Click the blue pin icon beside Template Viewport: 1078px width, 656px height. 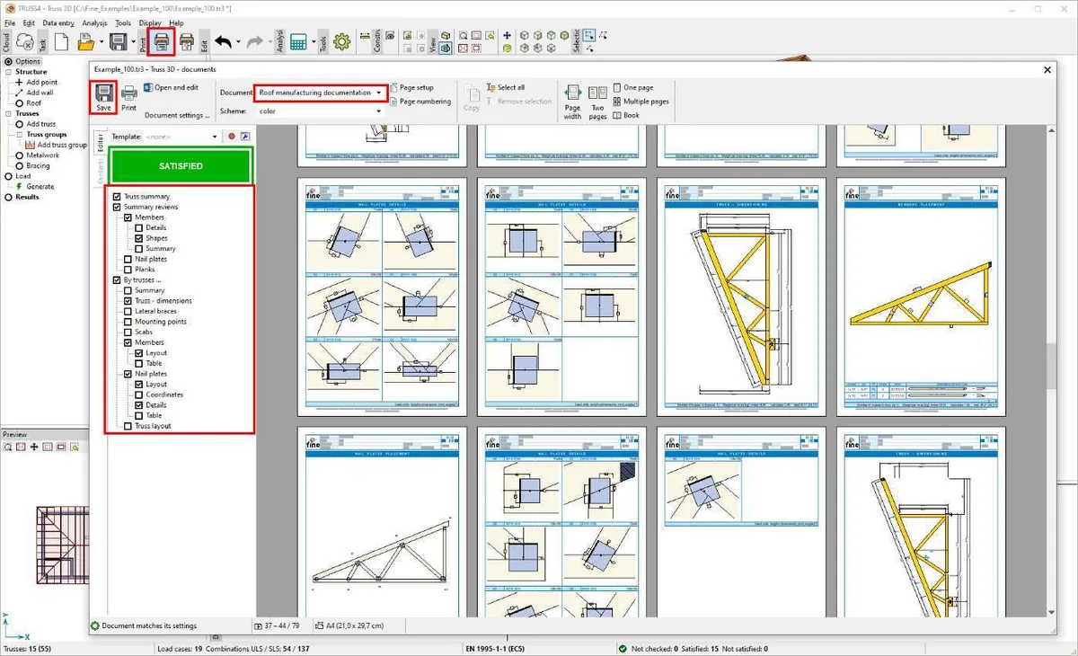[244, 137]
